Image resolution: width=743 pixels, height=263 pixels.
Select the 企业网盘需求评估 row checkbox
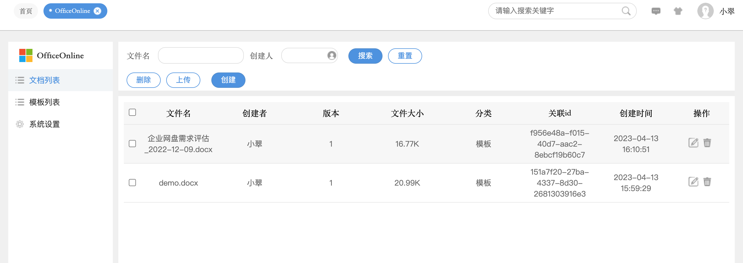(x=132, y=144)
